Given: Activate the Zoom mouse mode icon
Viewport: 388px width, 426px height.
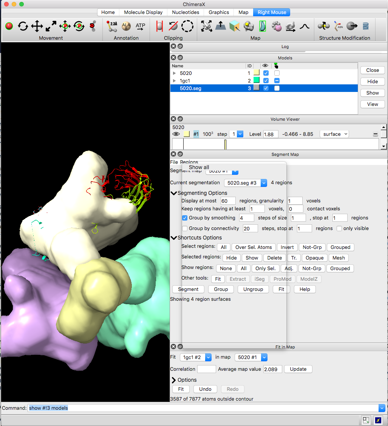Looking at the screenshot, I should pos(51,26).
